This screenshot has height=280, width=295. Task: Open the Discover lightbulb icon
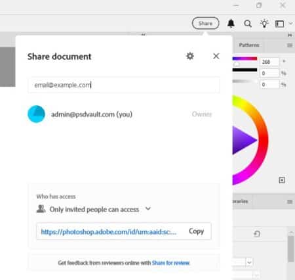[x=264, y=24]
